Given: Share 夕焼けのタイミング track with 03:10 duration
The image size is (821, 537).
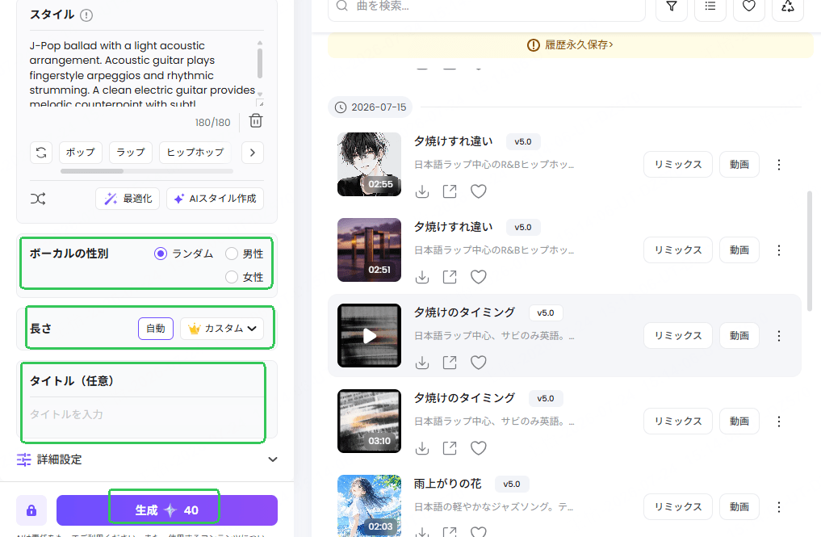Looking at the screenshot, I should tap(450, 448).
